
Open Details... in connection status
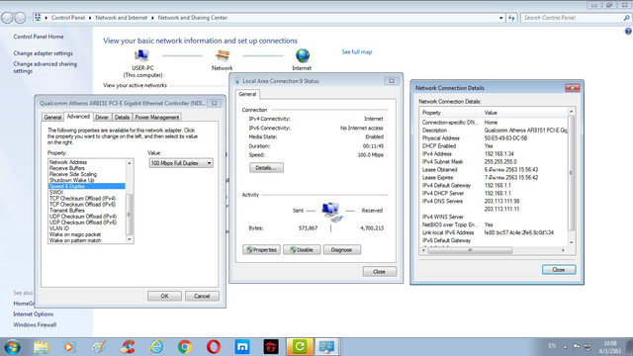[266, 167]
